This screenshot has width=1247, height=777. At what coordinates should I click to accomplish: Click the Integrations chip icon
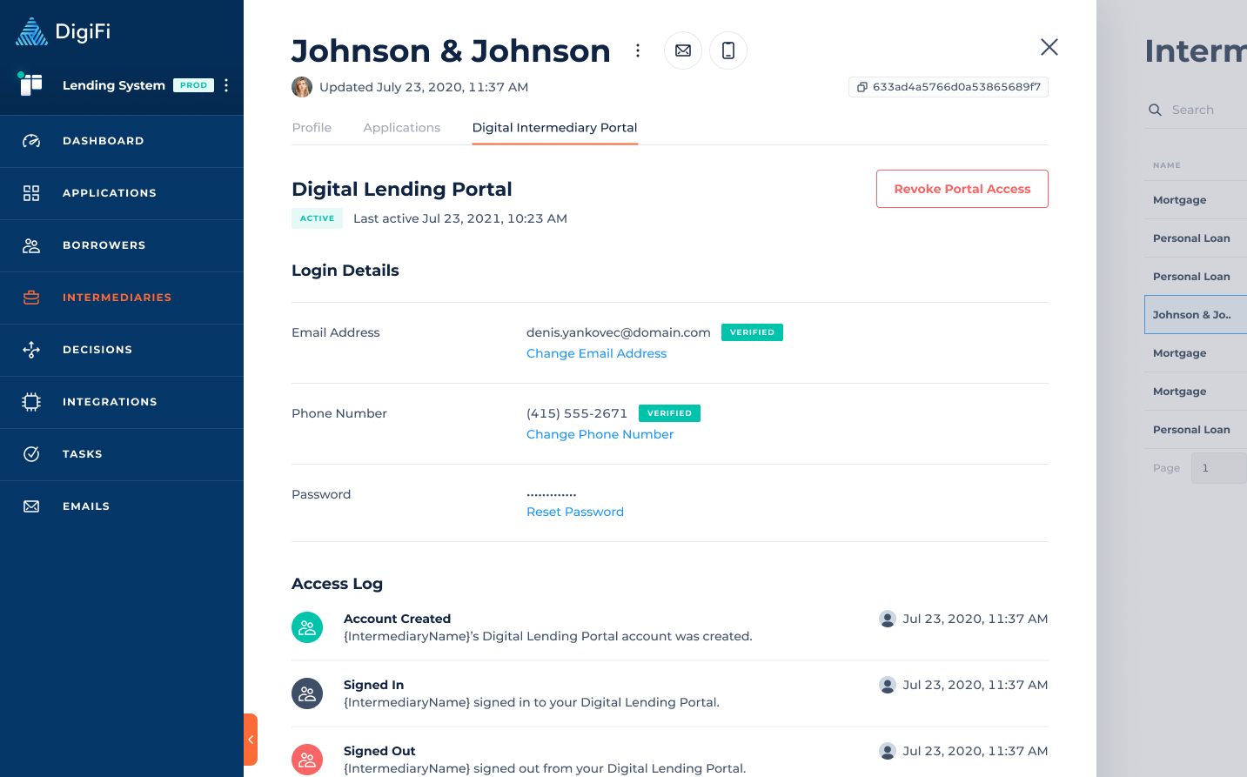click(31, 402)
